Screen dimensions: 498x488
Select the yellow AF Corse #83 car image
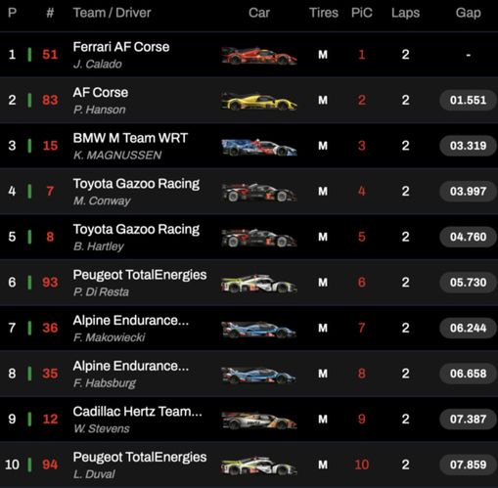259,101
